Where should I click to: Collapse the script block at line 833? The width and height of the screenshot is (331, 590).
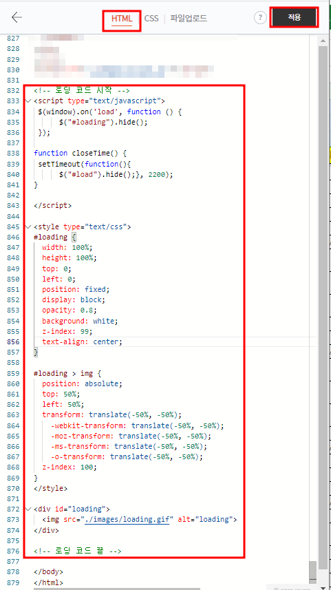(28, 101)
